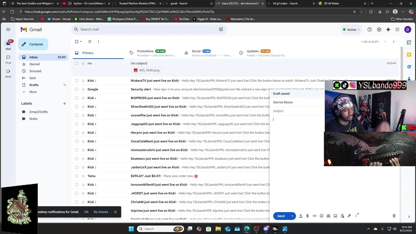Screen dimensions: 416x234
Task: Attach files using the paperclip icon
Action: 307,216
